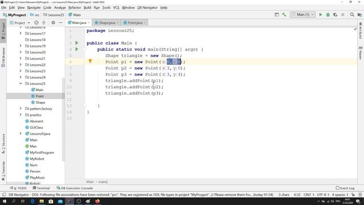Open Project panel settings gear
The image size is (364, 205).
tap(53, 23)
